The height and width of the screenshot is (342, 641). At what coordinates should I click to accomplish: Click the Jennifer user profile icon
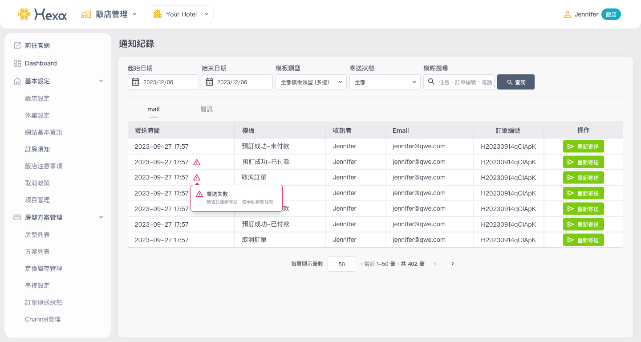tap(567, 14)
